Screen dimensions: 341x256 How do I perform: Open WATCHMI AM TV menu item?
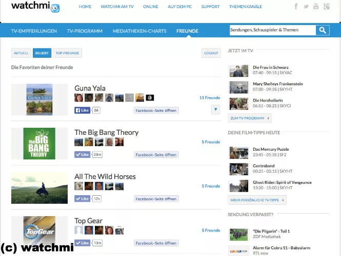point(117,7)
